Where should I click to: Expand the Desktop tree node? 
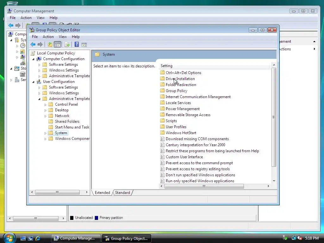[x=46, y=110]
